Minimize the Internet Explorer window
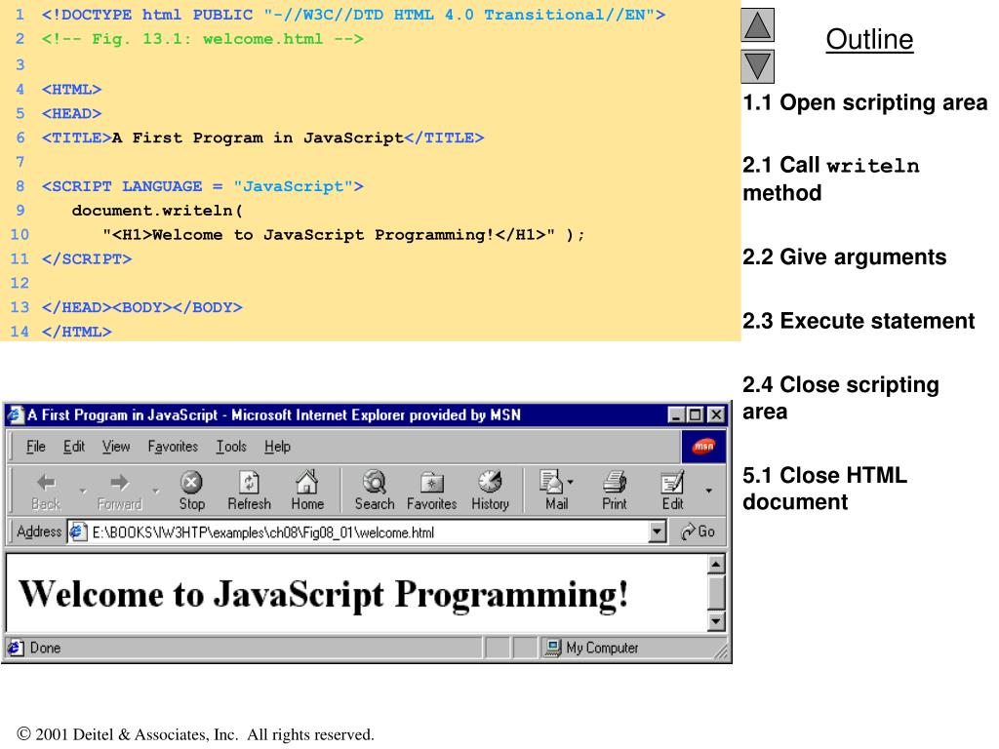999x749 pixels. [676, 415]
